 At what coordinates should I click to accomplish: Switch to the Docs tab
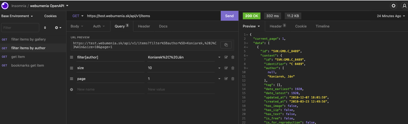point(163,26)
